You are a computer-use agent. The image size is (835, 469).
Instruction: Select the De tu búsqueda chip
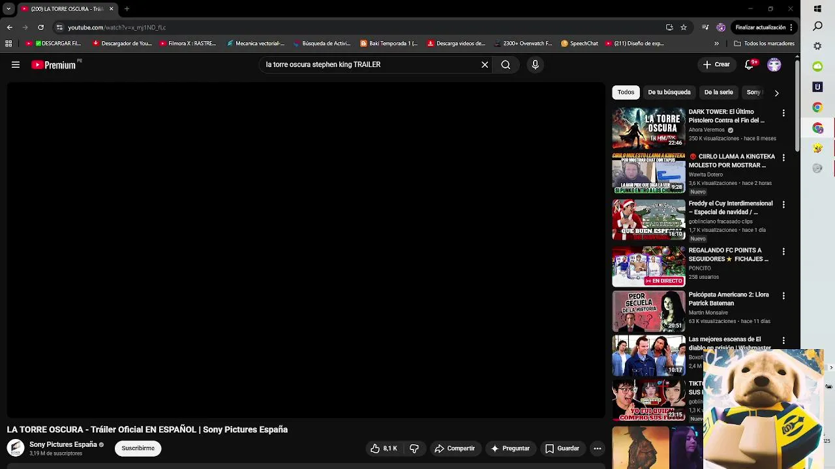(669, 92)
